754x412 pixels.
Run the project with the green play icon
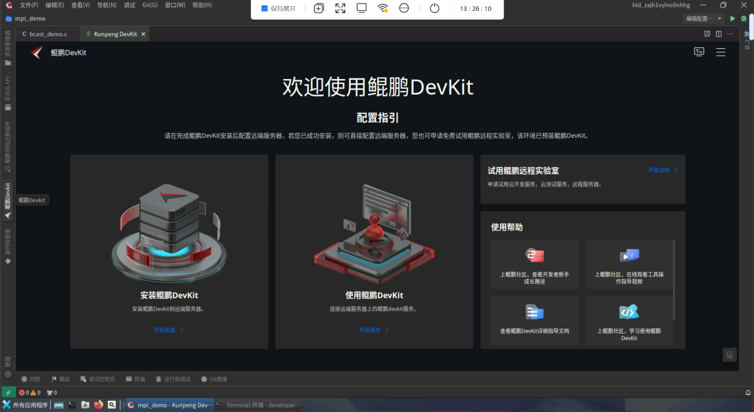point(733,18)
